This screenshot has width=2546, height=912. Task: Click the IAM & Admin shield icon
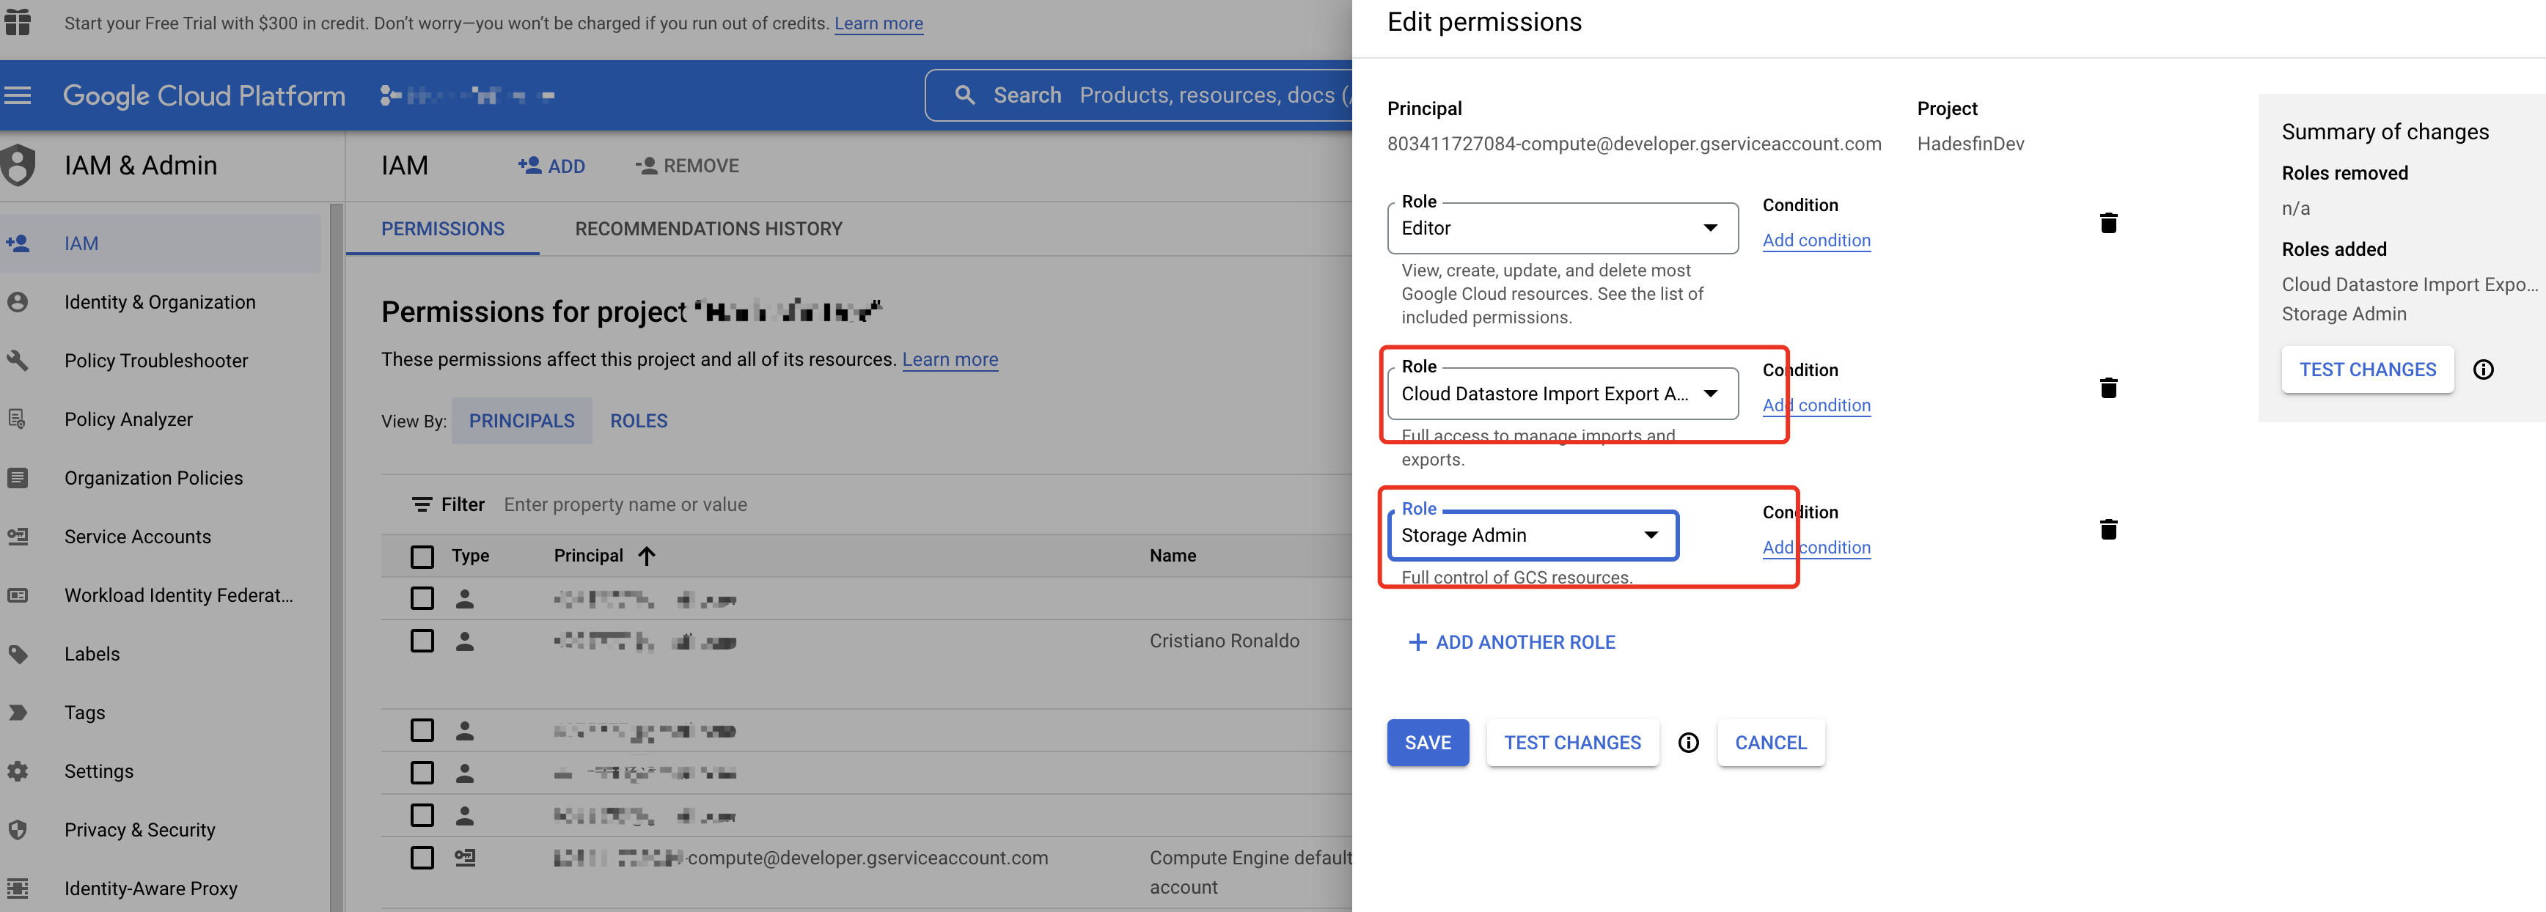(21, 164)
